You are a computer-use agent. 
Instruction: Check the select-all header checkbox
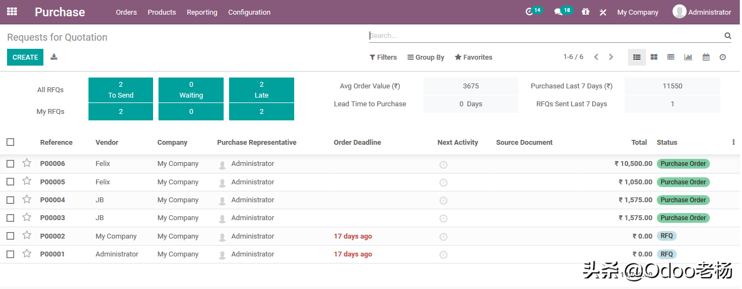[10, 142]
